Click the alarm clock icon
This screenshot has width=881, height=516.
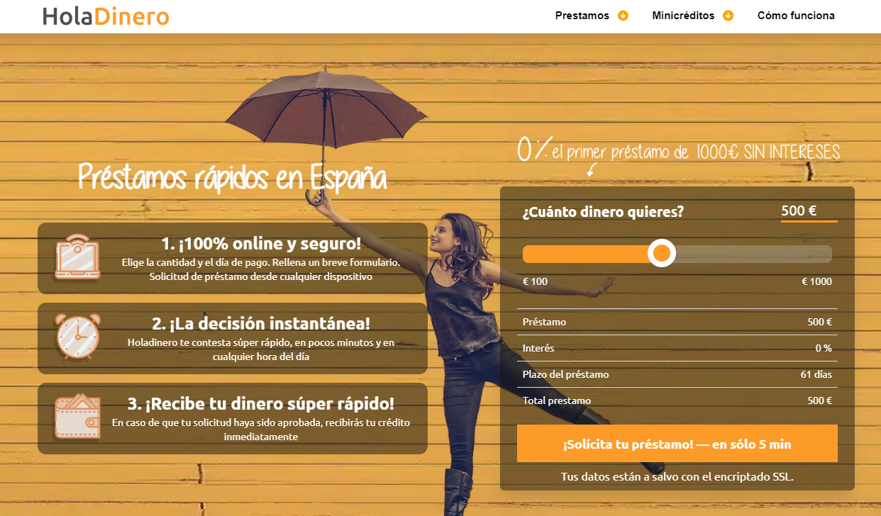77,337
